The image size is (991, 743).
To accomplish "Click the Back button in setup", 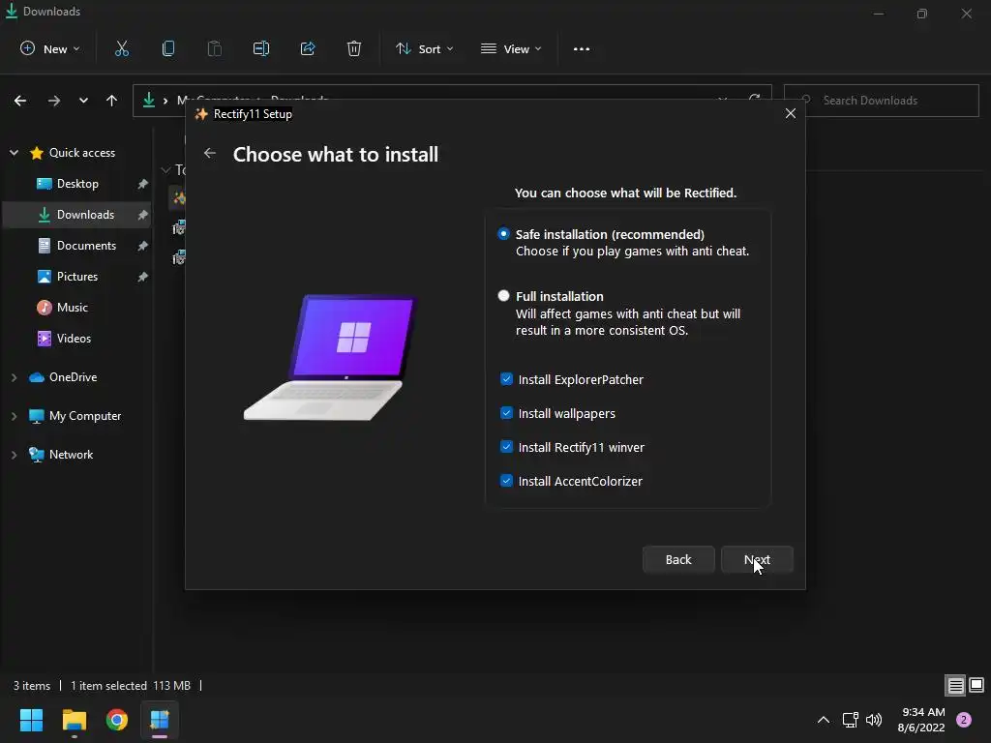I will point(678,560).
